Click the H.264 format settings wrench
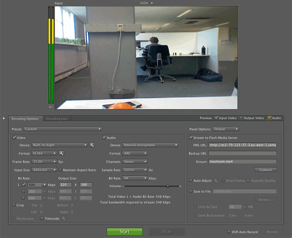This screenshot has height=238, width=292. (61, 153)
